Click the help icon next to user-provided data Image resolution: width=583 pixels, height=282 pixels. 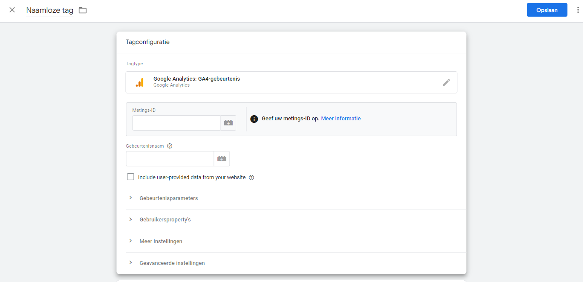[x=251, y=177]
